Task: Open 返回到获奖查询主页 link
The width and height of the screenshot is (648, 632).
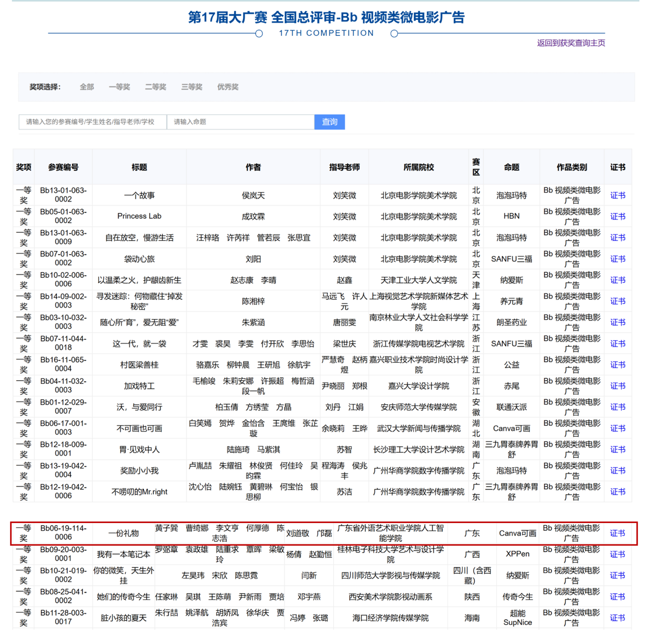Action: click(571, 43)
